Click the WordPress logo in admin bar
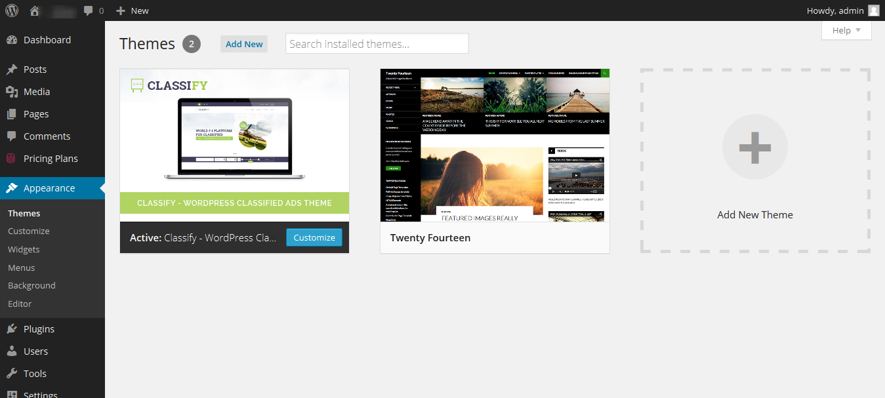 click(x=12, y=10)
